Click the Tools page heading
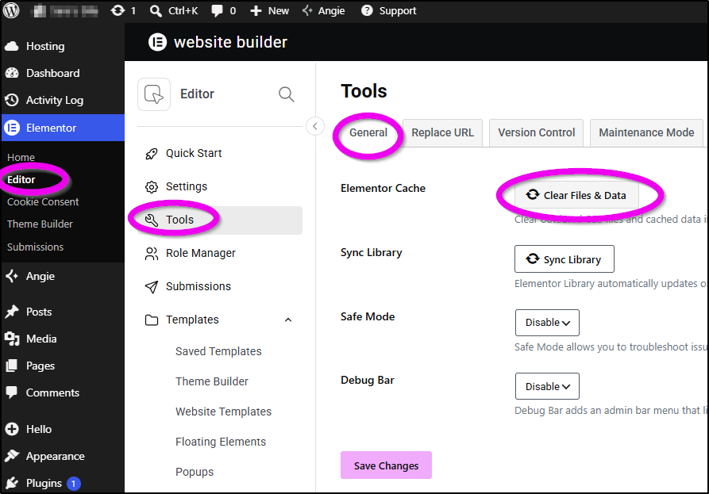Screen dimensions: 709x494 pos(364,91)
